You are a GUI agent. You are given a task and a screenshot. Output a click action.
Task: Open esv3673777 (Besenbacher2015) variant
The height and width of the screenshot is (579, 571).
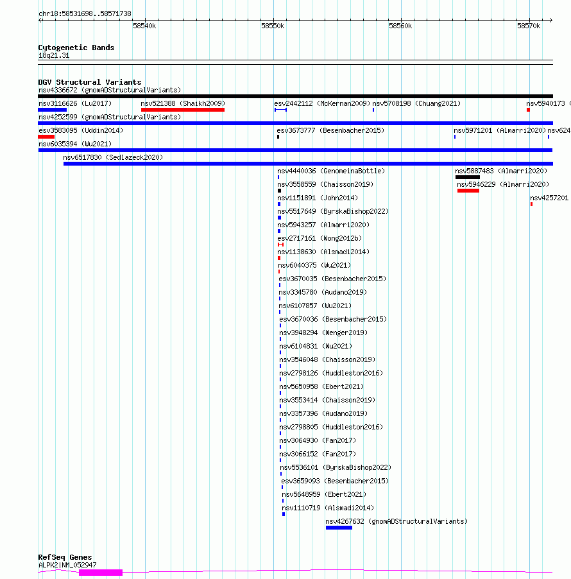click(x=330, y=130)
